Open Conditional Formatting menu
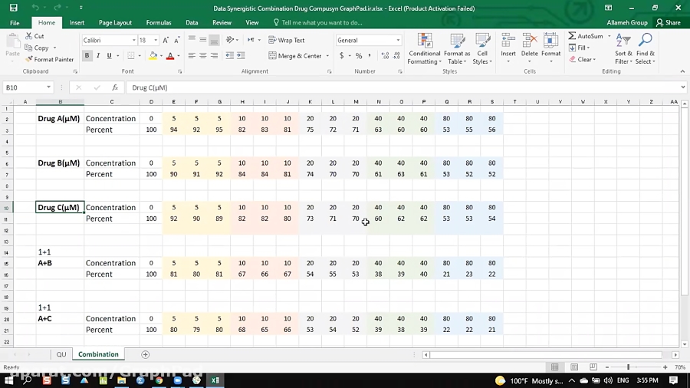 (424, 48)
